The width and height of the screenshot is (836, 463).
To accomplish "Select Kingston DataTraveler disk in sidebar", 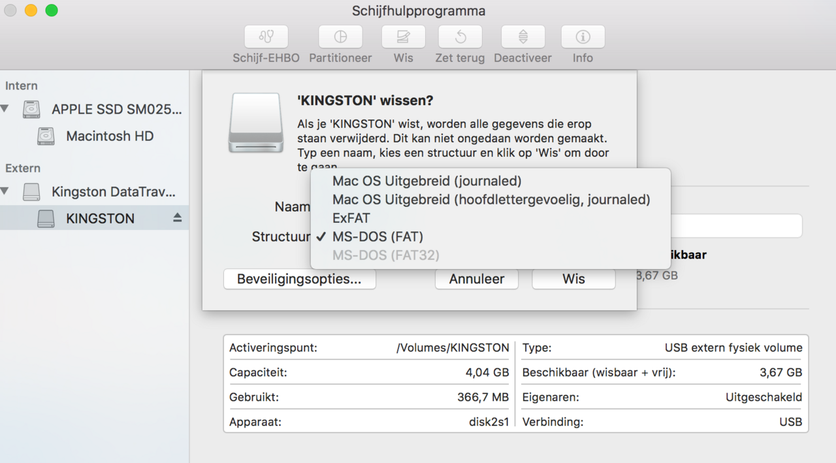I will [x=113, y=192].
